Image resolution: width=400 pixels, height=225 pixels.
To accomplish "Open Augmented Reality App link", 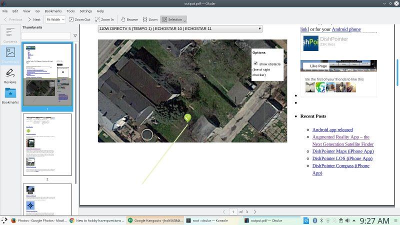I will (343, 140).
